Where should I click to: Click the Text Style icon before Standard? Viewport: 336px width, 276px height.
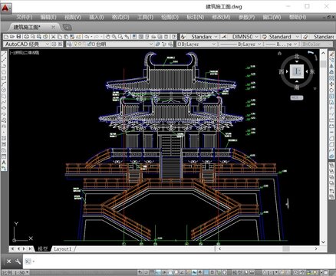(183, 37)
